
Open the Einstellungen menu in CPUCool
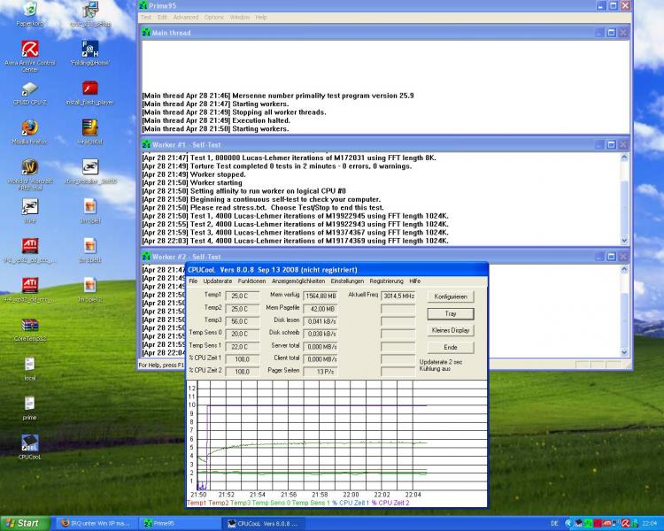click(347, 281)
